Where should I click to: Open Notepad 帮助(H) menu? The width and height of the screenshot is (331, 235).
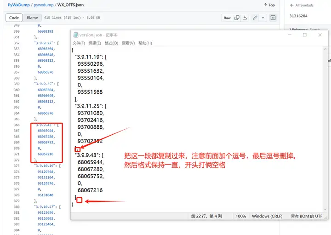pyautogui.click(x=145, y=43)
